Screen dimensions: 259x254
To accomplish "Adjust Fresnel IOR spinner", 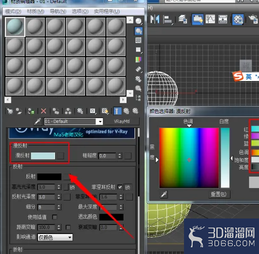I will click(121, 197).
